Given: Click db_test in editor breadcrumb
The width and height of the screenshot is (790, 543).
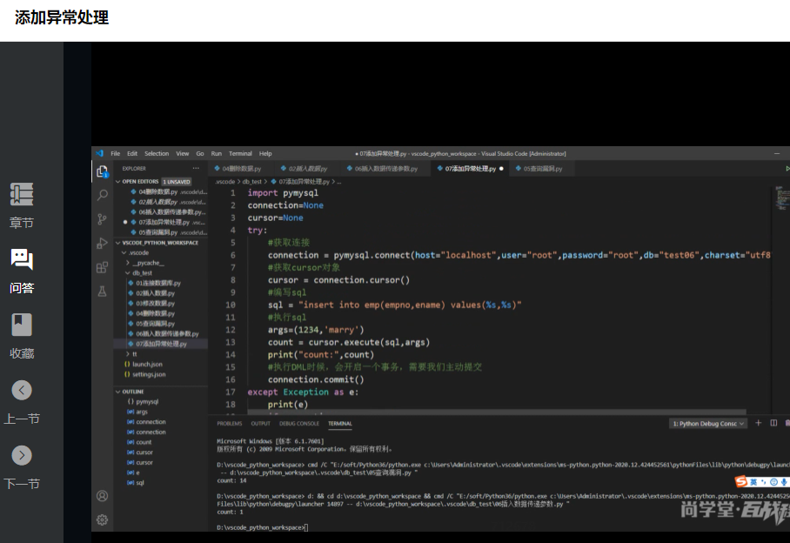Looking at the screenshot, I should pyautogui.click(x=252, y=181).
